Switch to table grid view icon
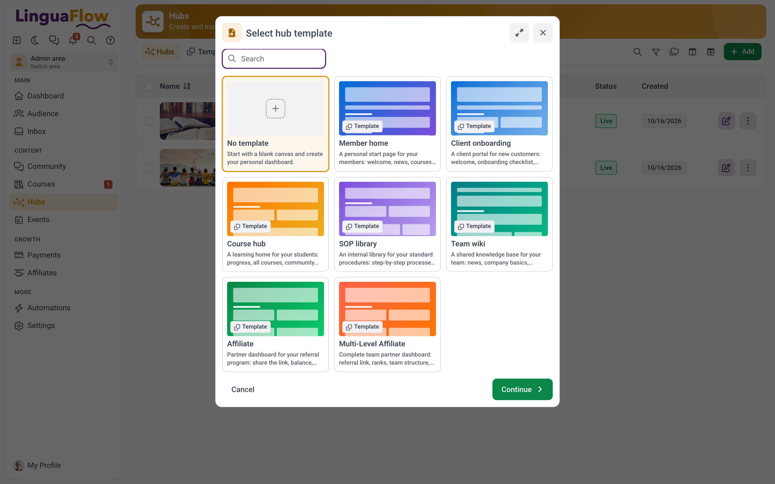The height and width of the screenshot is (484, 775). 711,52
